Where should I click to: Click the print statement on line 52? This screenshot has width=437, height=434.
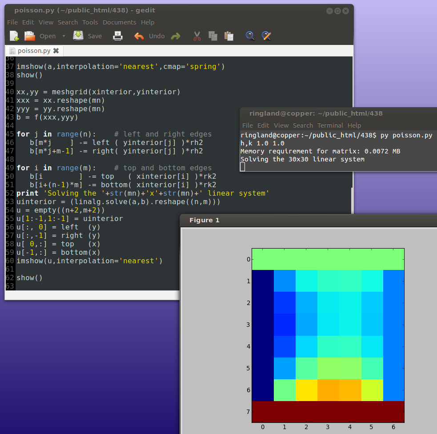pos(143,193)
